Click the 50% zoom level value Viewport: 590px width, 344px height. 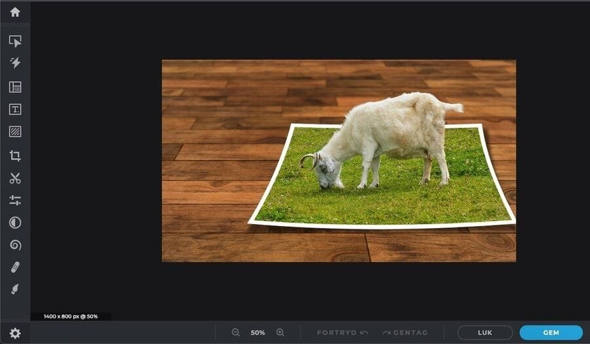[258, 333]
